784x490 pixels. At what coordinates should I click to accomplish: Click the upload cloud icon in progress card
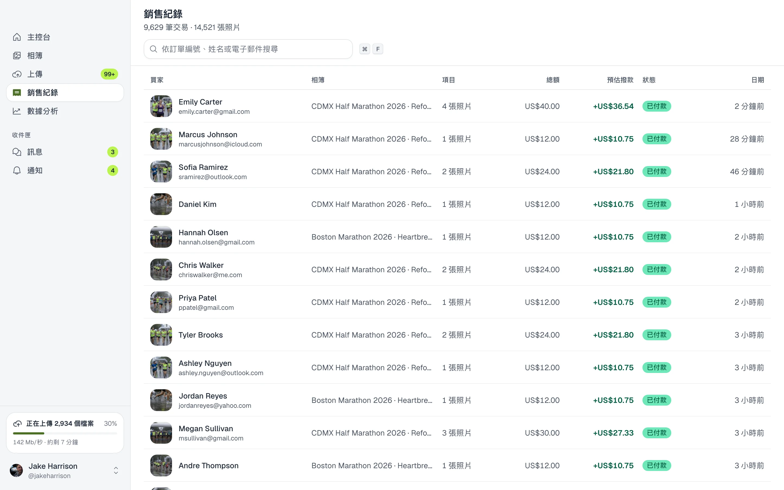[x=17, y=424]
